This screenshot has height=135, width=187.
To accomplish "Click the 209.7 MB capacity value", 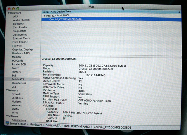I will [82, 113].
